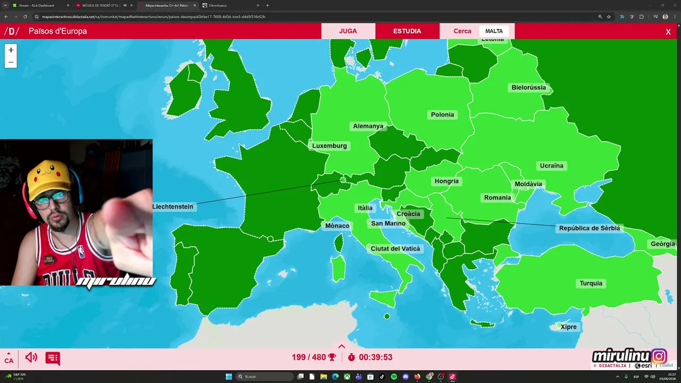Click the taskbar Buscar search box
This screenshot has width=681, height=383.
[x=264, y=377]
